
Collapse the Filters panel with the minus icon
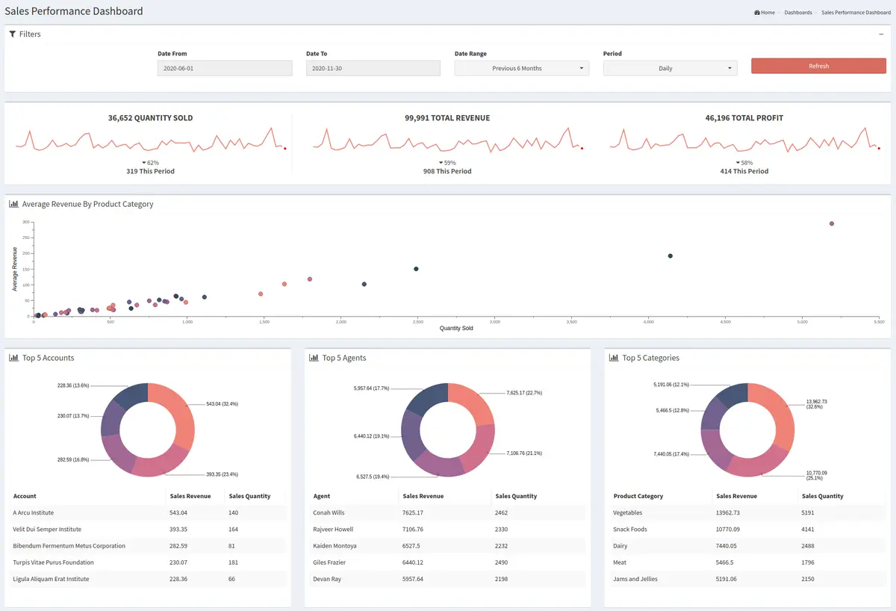881,34
